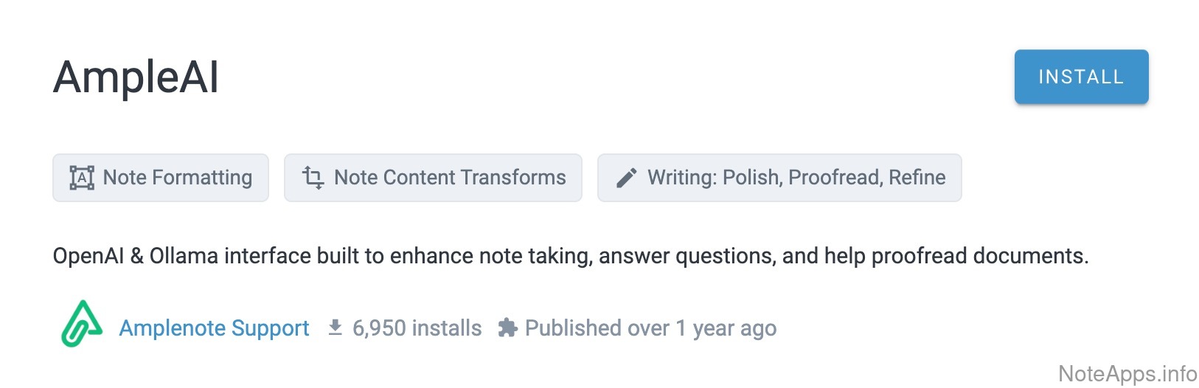Click the phrase answer questions in description
Image resolution: width=1199 pixels, height=388 pixels.
tap(687, 256)
